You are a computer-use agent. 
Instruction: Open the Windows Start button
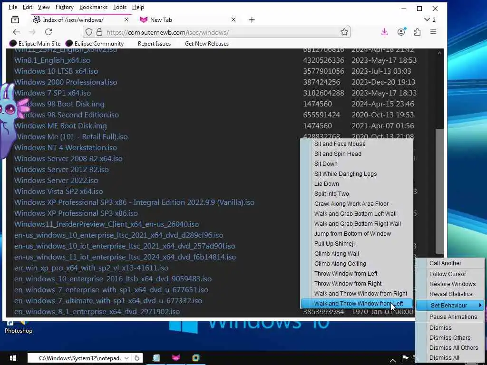[13, 358]
